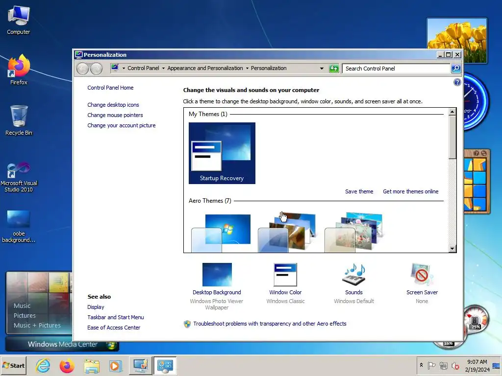This screenshot has width=502, height=376.
Task: Select the Recycle Bin desktop icon
Action: point(19,120)
